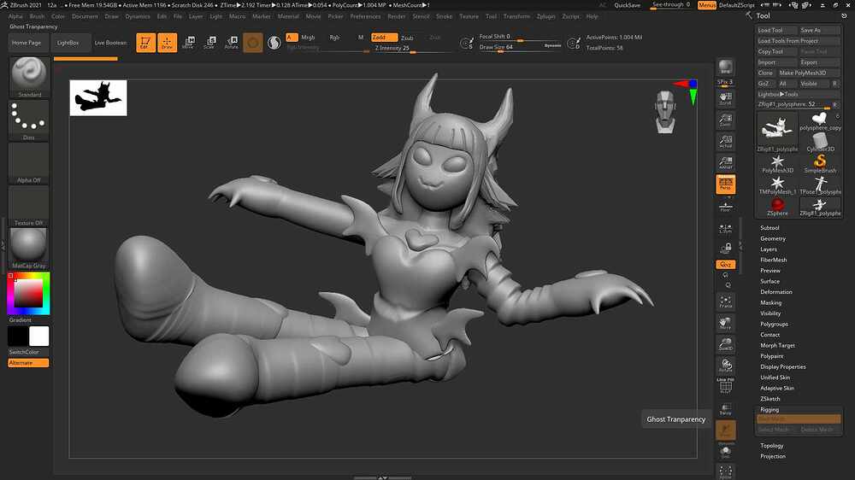Image resolution: width=855 pixels, height=480 pixels.
Task: Click the Xpose icon at the shelf bottom
Action: click(x=725, y=471)
